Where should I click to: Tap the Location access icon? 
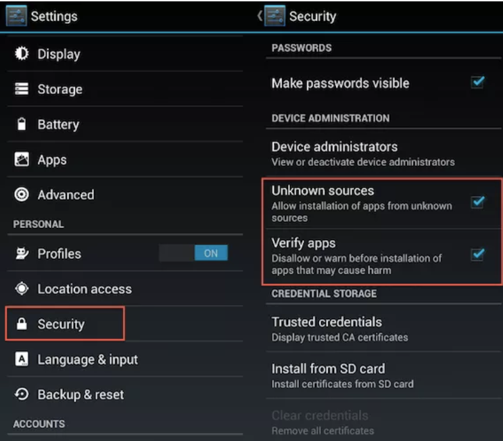[22, 289]
